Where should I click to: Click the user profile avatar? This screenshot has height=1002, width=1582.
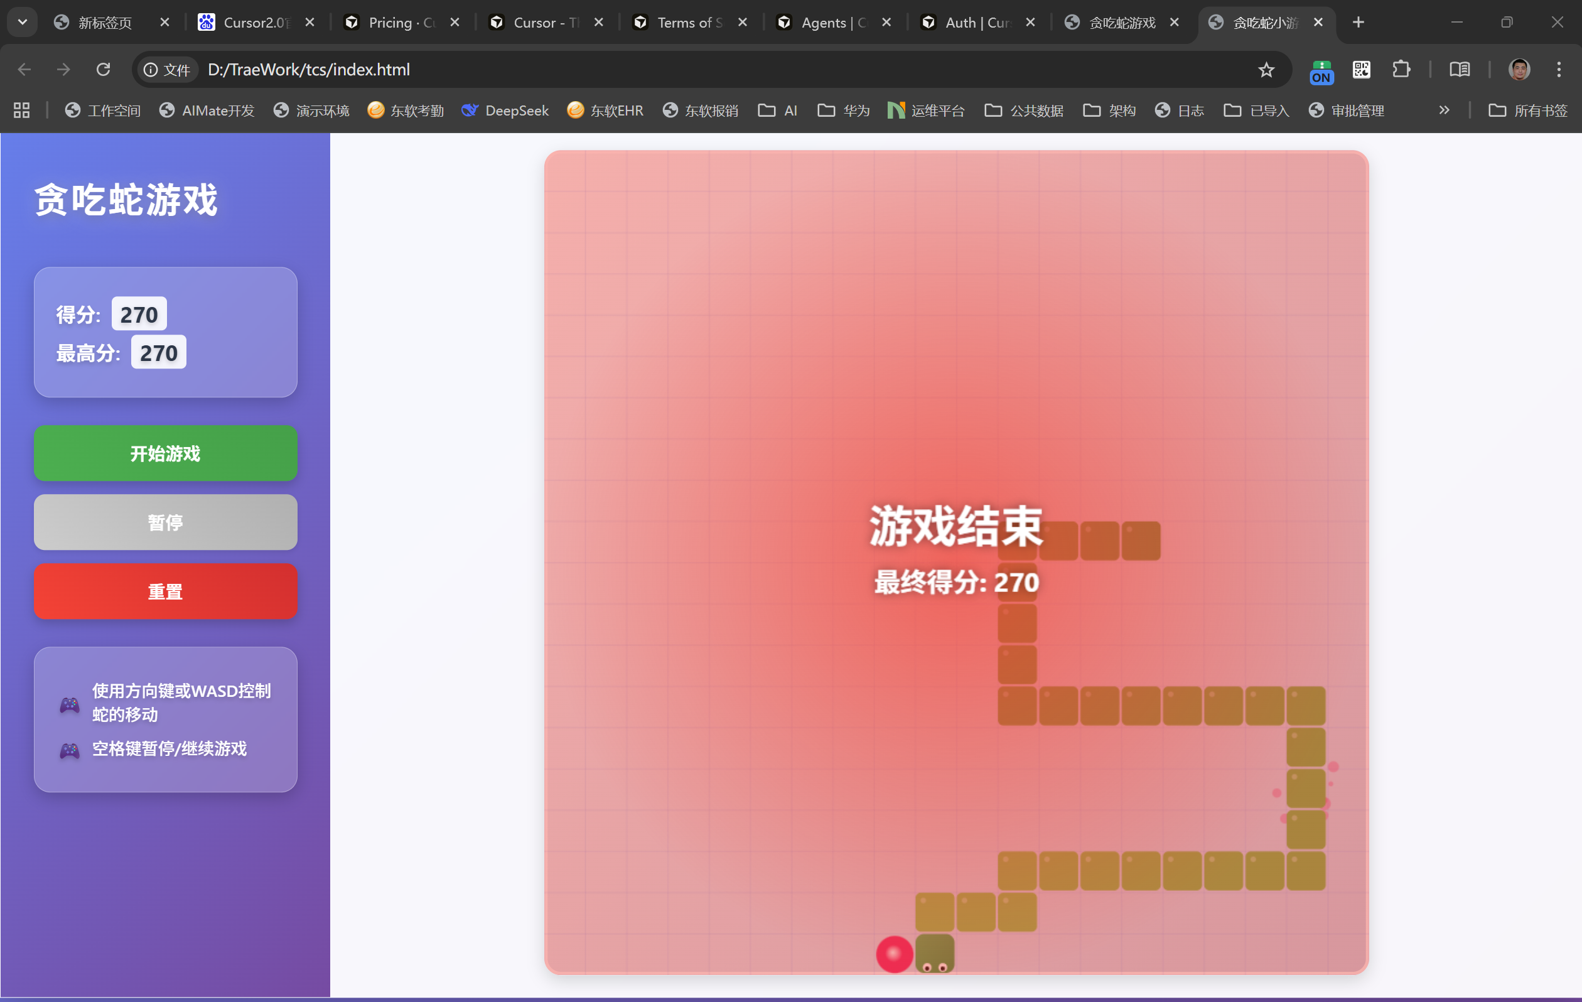1519,70
